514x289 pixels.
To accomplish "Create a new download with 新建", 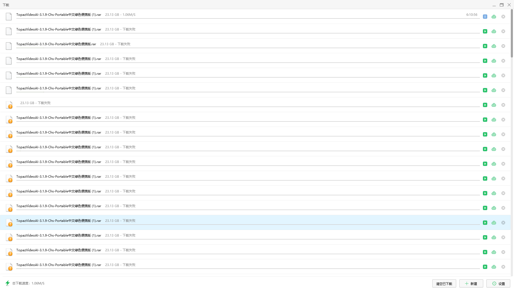I will pyautogui.click(x=471, y=284).
